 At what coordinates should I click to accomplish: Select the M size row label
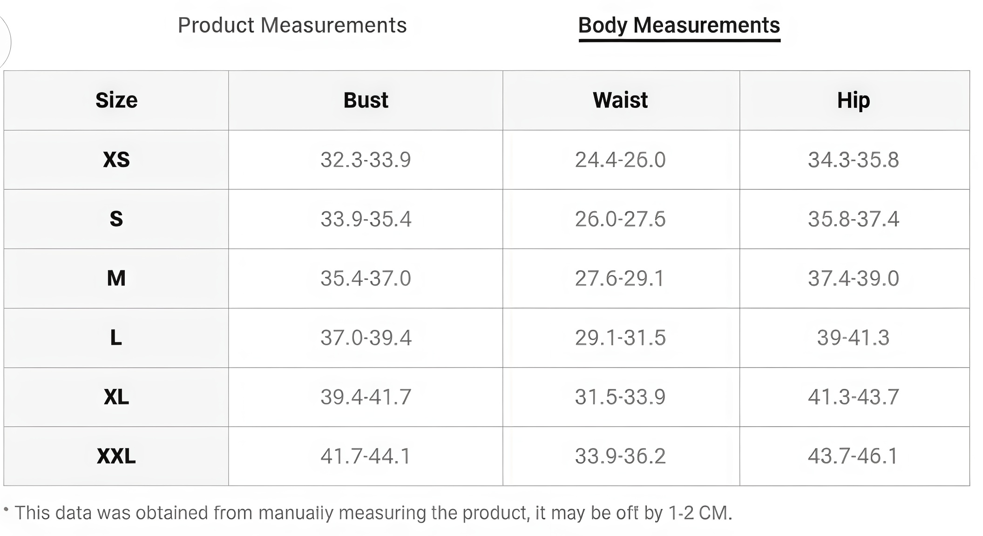[x=116, y=278]
